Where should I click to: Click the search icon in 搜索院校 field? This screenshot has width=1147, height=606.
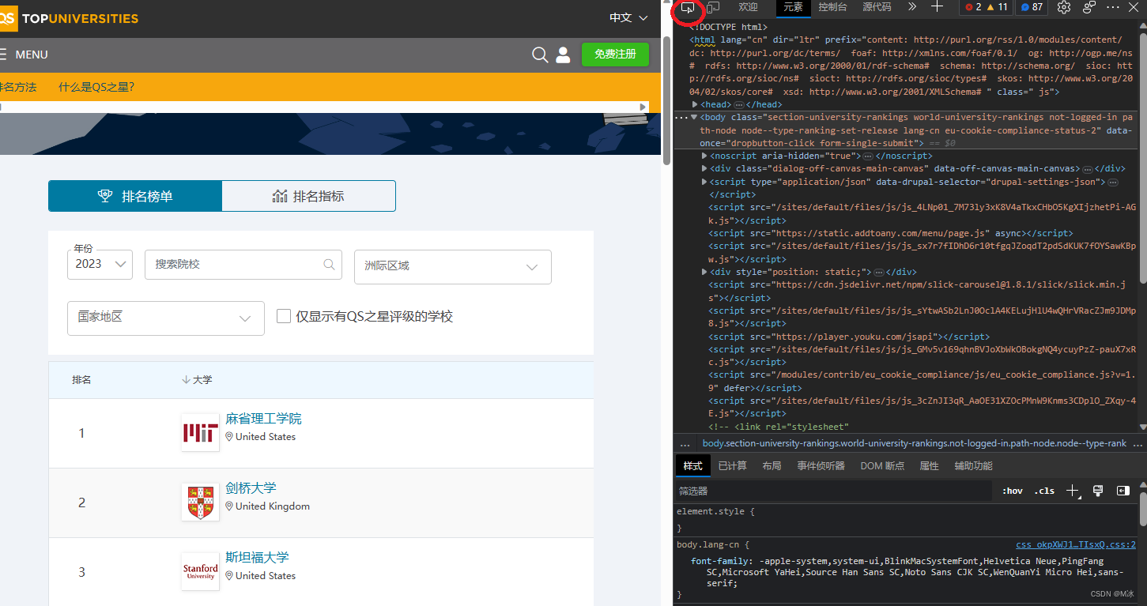pos(330,265)
